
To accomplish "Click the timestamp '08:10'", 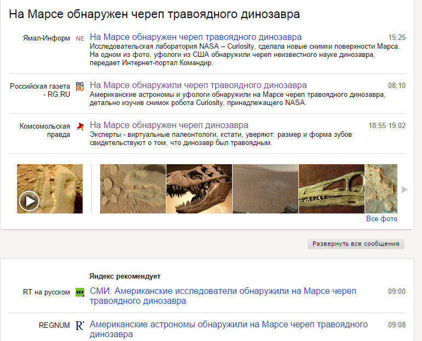I will click(397, 85).
